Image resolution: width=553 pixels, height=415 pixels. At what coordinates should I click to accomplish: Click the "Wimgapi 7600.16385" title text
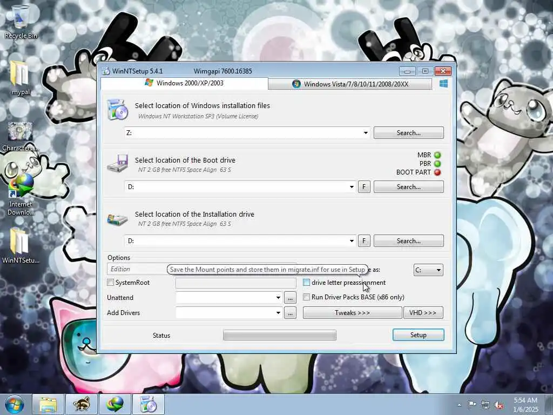(x=223, y=71)
